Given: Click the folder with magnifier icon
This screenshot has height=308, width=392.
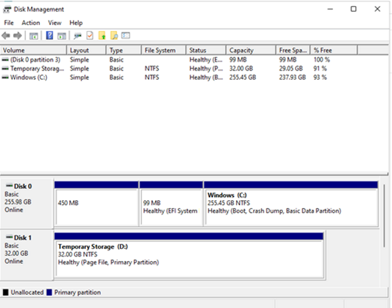Looking at the screenshot, I should (114, 36).
